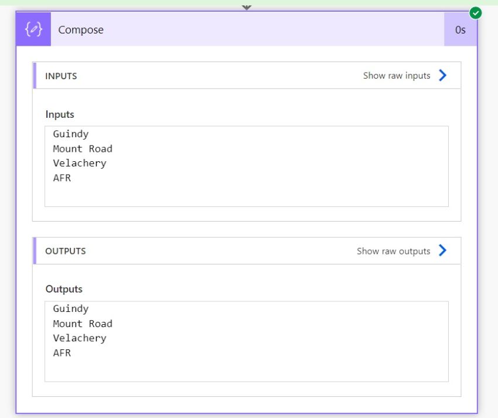Screen dimensions: 498x418
Task: Click the 0s duration badge
Action: tap(461, 29)
